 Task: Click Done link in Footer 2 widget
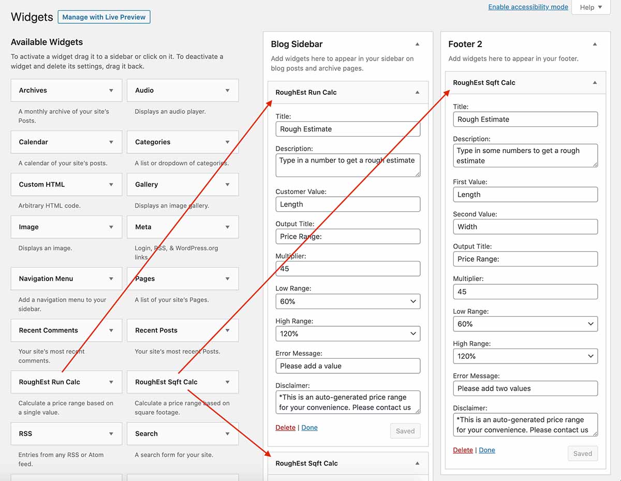click(x=487, y=450)
